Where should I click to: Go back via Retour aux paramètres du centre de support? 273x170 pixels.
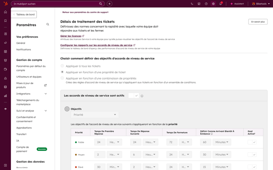pyautogui.click(x=86, y=12)
